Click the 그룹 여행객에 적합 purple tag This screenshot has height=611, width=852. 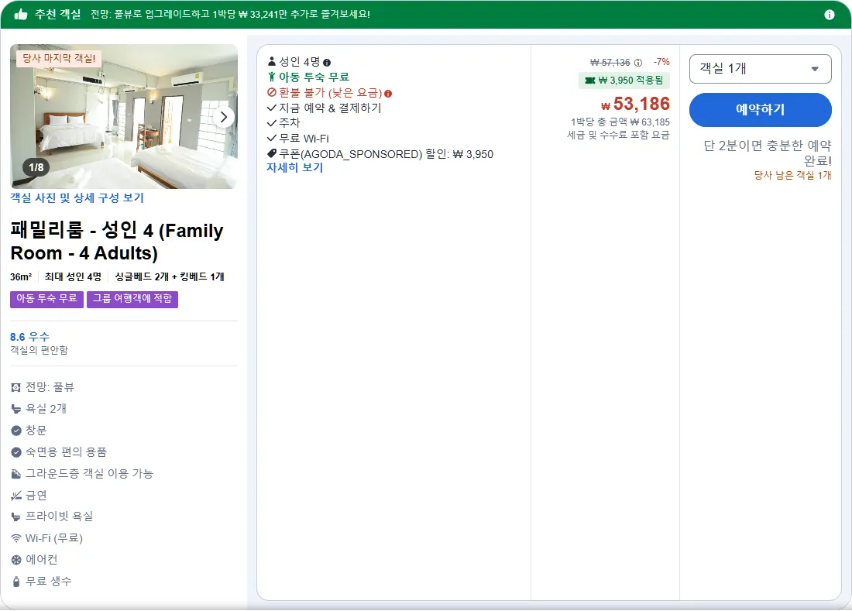[x=132, y=299]
